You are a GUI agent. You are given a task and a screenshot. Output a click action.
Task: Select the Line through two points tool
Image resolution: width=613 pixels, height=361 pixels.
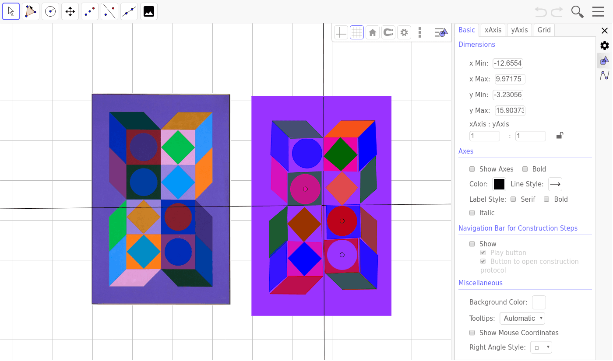tap(129, 11)
